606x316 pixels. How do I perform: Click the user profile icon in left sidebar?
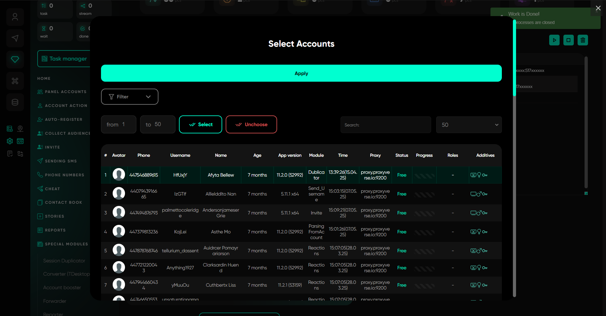pos(15,17)
